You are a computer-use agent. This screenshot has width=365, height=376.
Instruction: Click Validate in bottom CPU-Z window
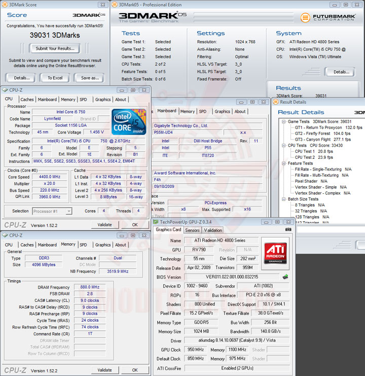pyautogui.click(x=104, y=370)
